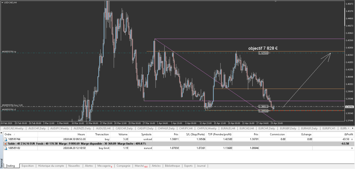Image resolution: width=355 pixels, height=169 pixels.
Task: Click the '#100593766 tp' line label on chart
Action: coord(9,52)
